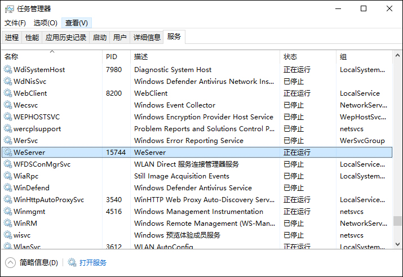This screenshot has width=403, height=277.
Task: Collapse to 简略信息 using the chevron circle
Action: pos(10,262)
